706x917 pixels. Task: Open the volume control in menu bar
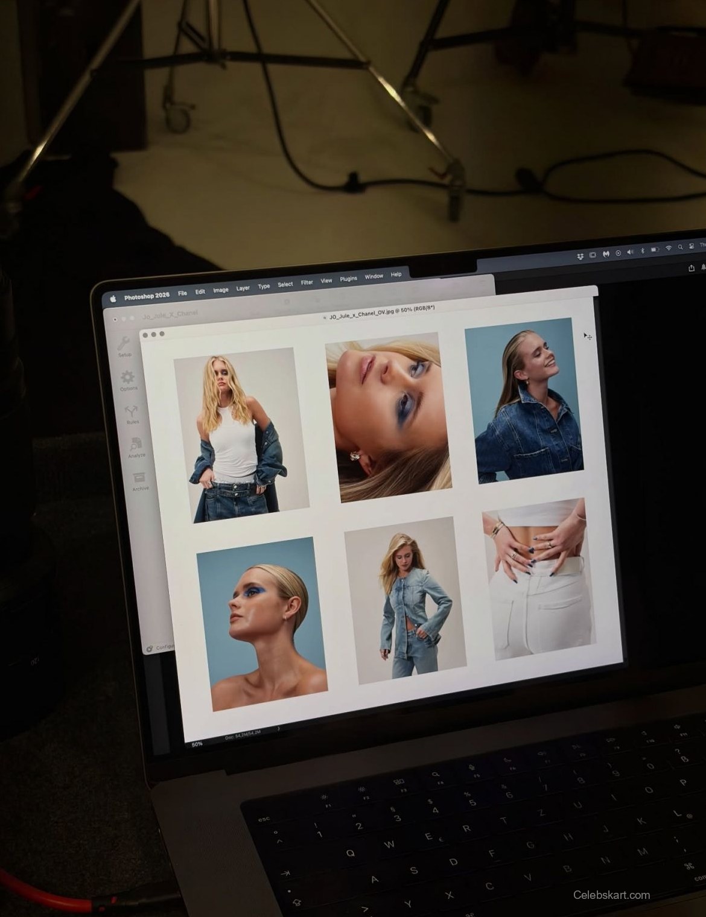630,252
